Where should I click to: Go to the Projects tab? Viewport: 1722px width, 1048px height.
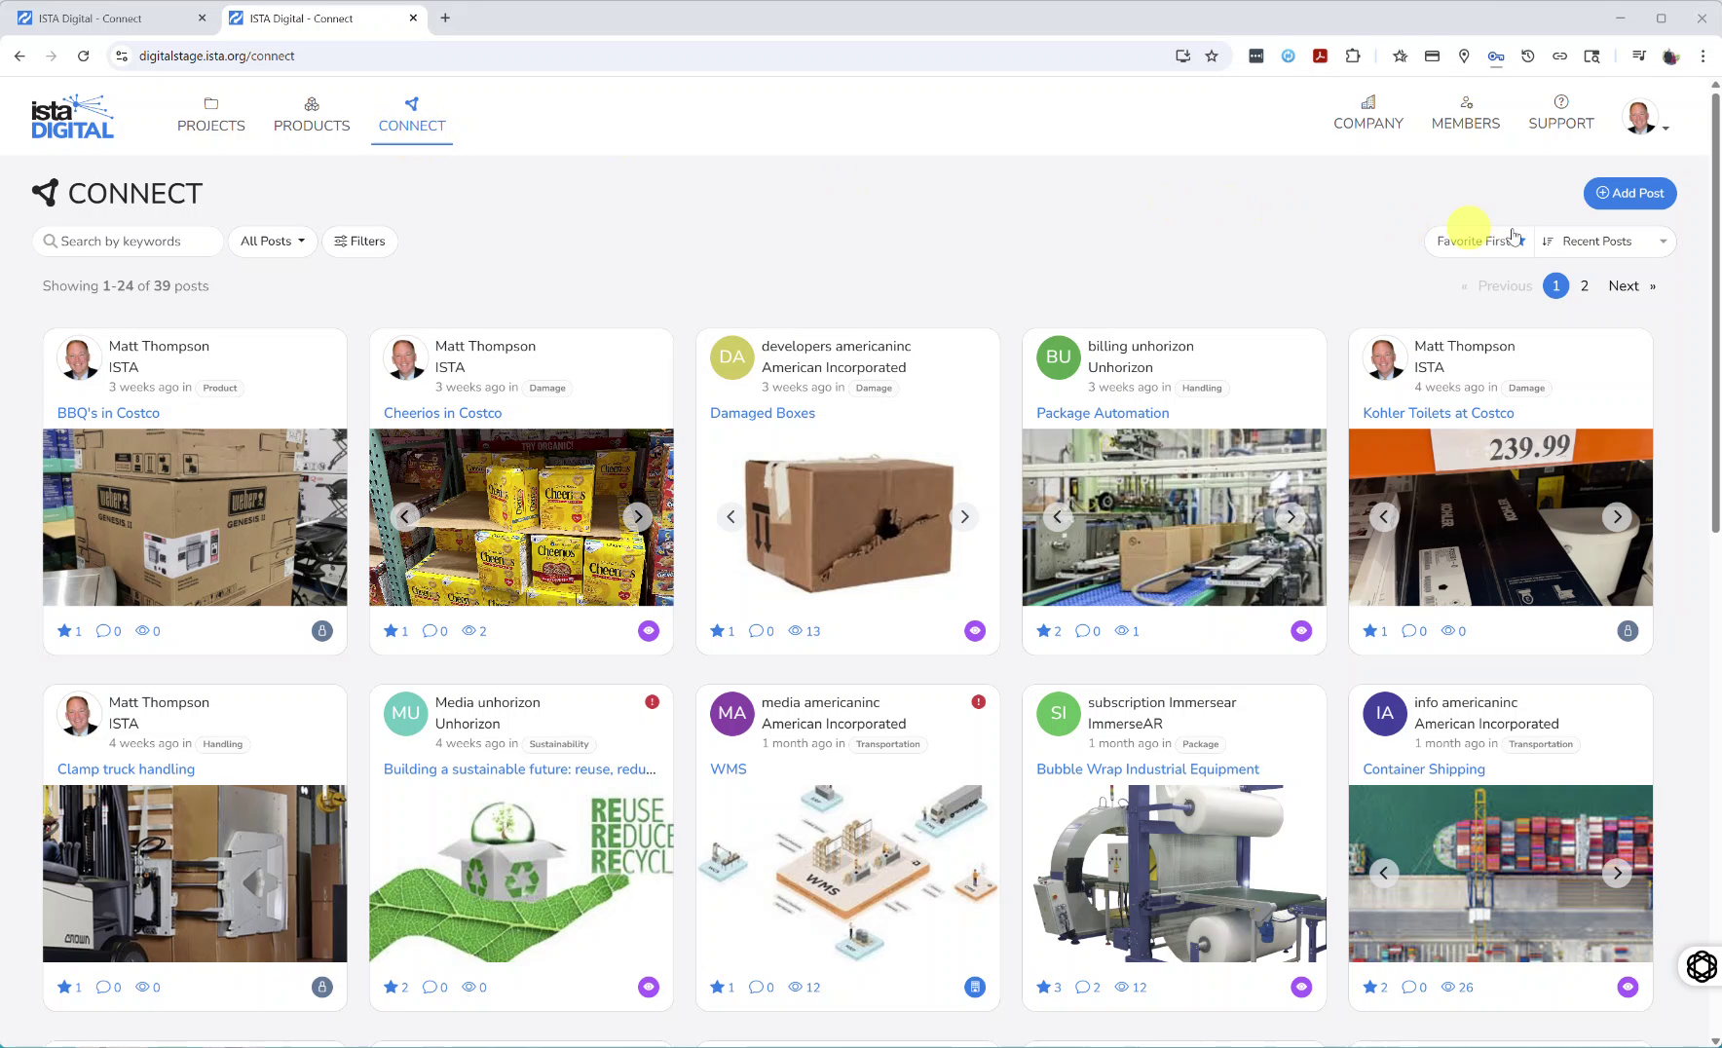pos(211,115)
